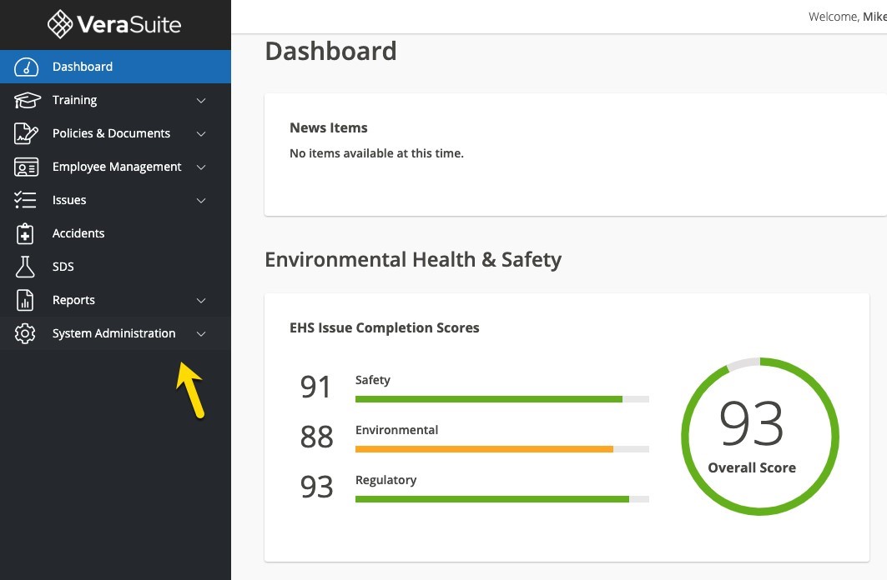Image resolution: width=887 pixels, height=580 pixels.
Task: Click the Policies & Documents signed-paper icon
Action: (26, 133)
